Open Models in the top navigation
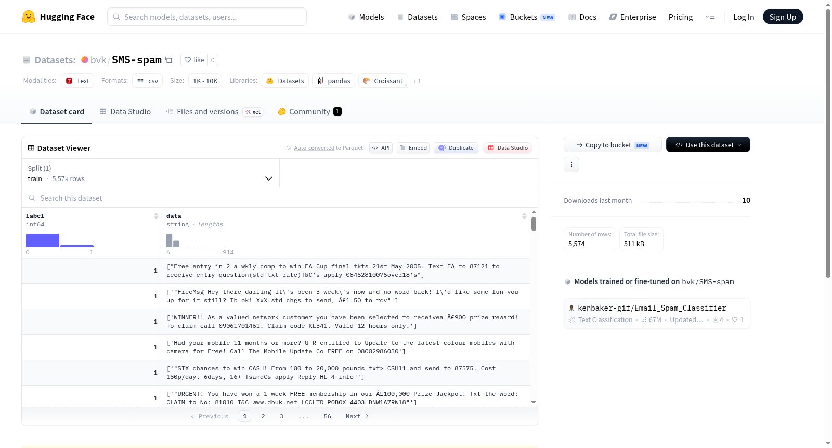Image resolution: width=832 pixels, height=448 pixels. pyautogui.click(x=366, y=17)
